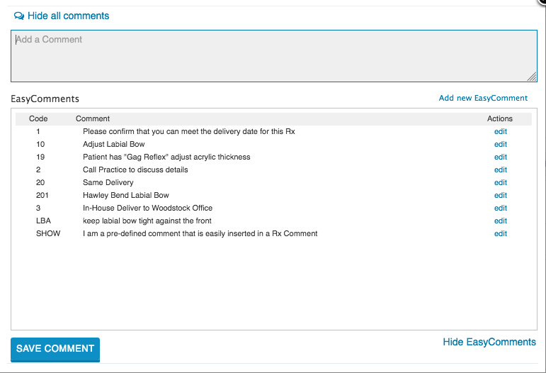Edit the Hawley Bend Labial Bow comment

point(501,196)
